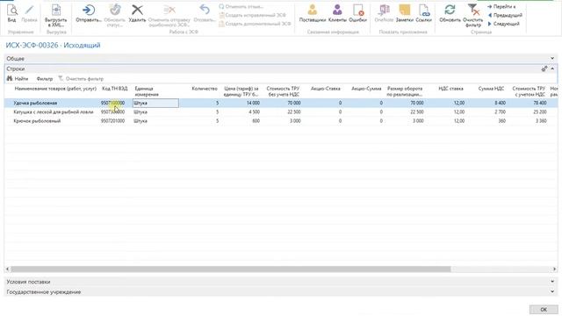Select the Удочка рыболовная row name
This screenshot has width=562, height=316.
point(35,103)
